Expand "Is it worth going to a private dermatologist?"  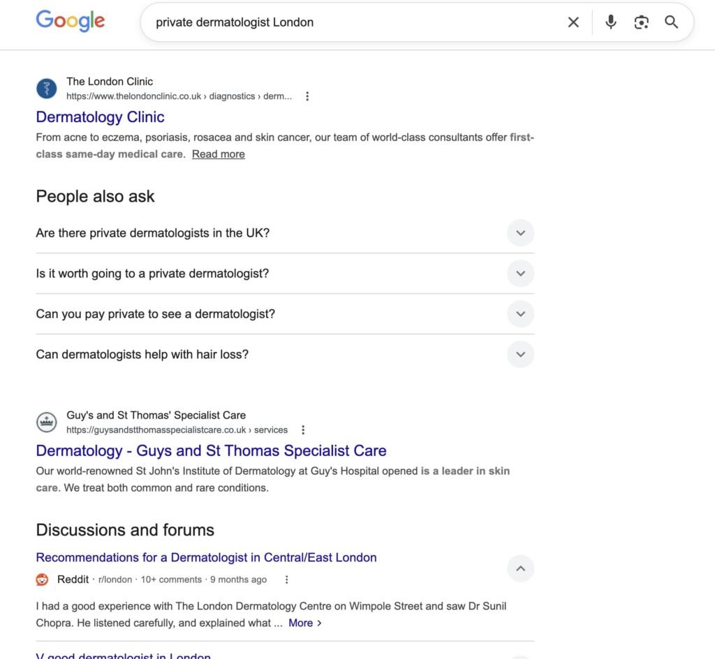pyautogui.click(x=520, y=273)
